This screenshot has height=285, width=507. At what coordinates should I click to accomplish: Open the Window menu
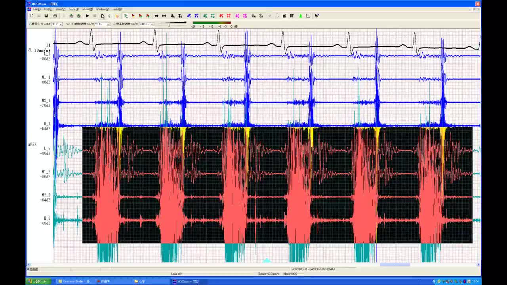click(x=103, y=9)
